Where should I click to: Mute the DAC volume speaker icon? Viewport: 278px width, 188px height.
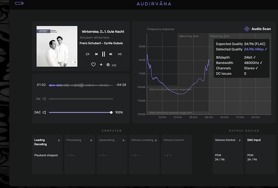pos(44,112)
